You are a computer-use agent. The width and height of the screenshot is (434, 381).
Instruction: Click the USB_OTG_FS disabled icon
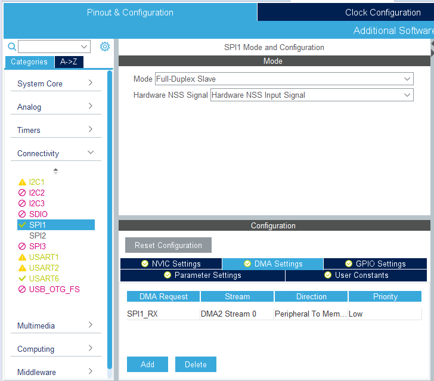point(22,289)
